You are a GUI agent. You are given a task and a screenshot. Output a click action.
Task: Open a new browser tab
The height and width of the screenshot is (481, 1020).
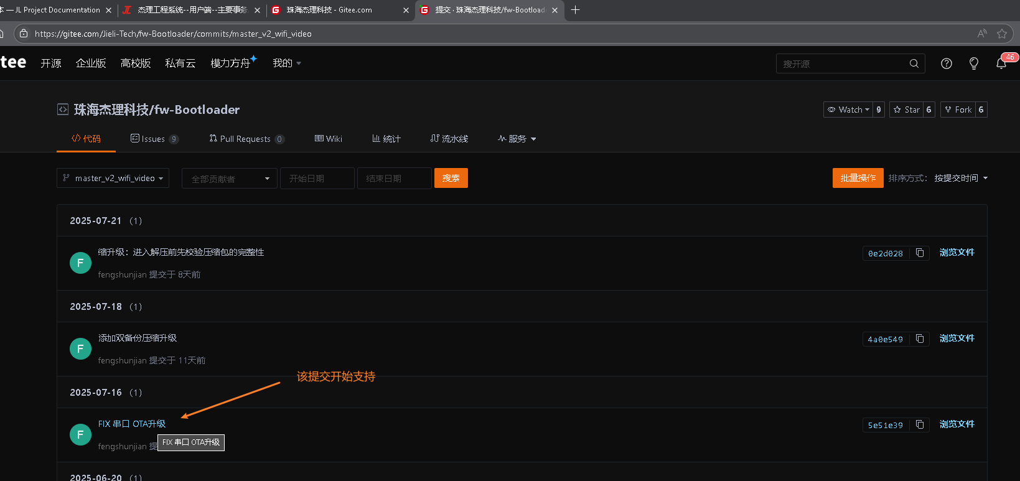coord(576,10)
